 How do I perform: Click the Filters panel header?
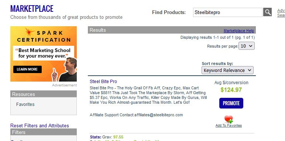click(44, 132)
